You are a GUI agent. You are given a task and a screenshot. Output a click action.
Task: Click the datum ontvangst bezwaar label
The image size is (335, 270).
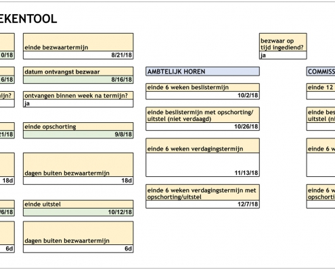62,72
